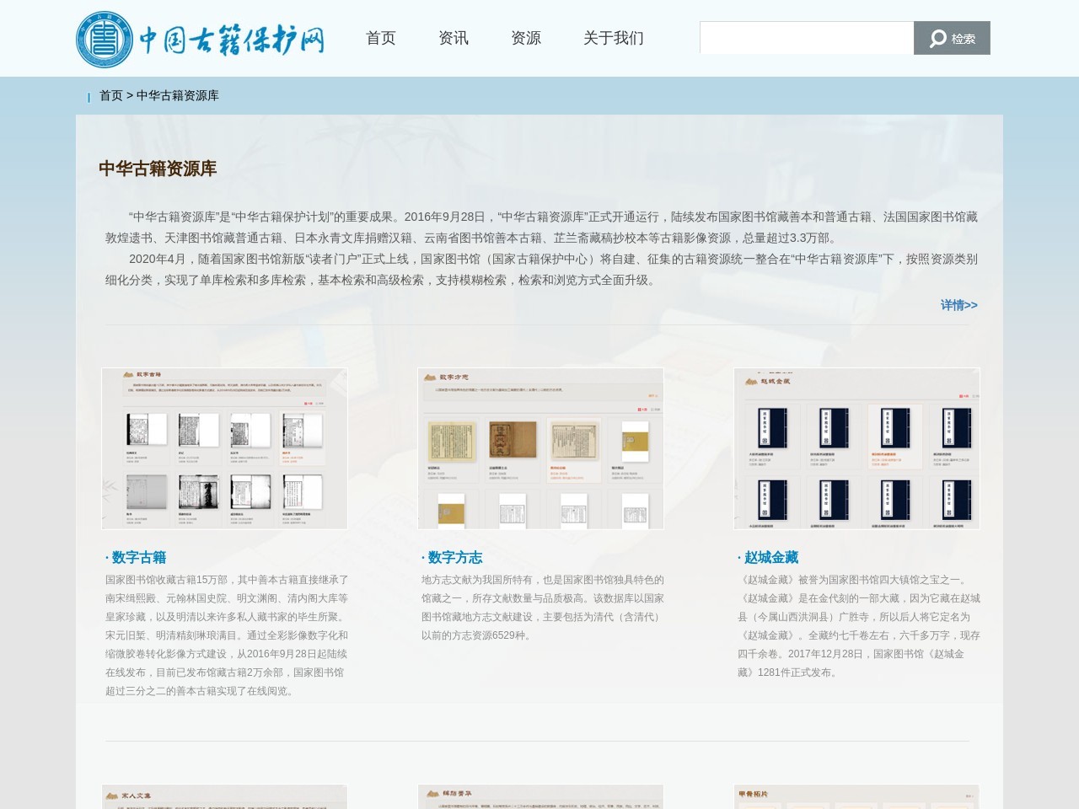Click the 赵城金藏 description starting 《赵城金藏》被誉为

click(859, 626)
